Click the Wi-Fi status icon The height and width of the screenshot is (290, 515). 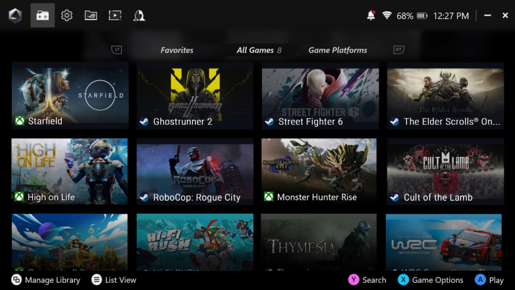point(387,15)
